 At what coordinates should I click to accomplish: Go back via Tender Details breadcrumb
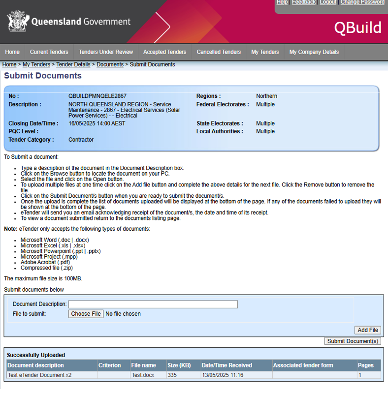[x=73, y=64]
